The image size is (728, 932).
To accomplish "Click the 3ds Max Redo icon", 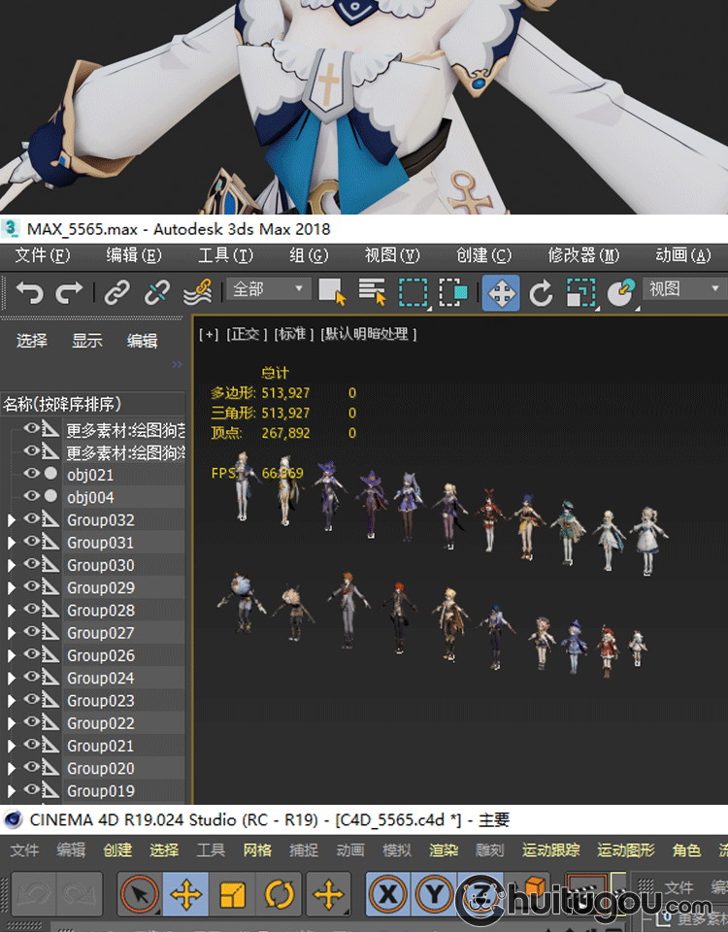I will (69, 292).
